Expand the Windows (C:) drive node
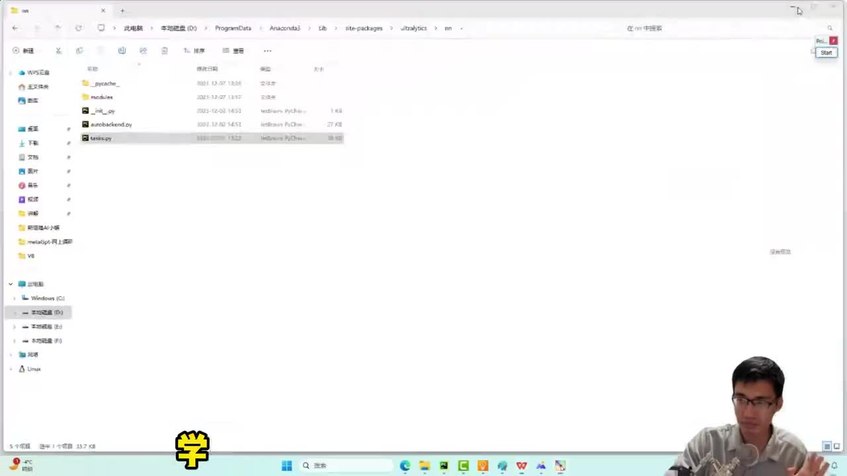 (15, 298)
